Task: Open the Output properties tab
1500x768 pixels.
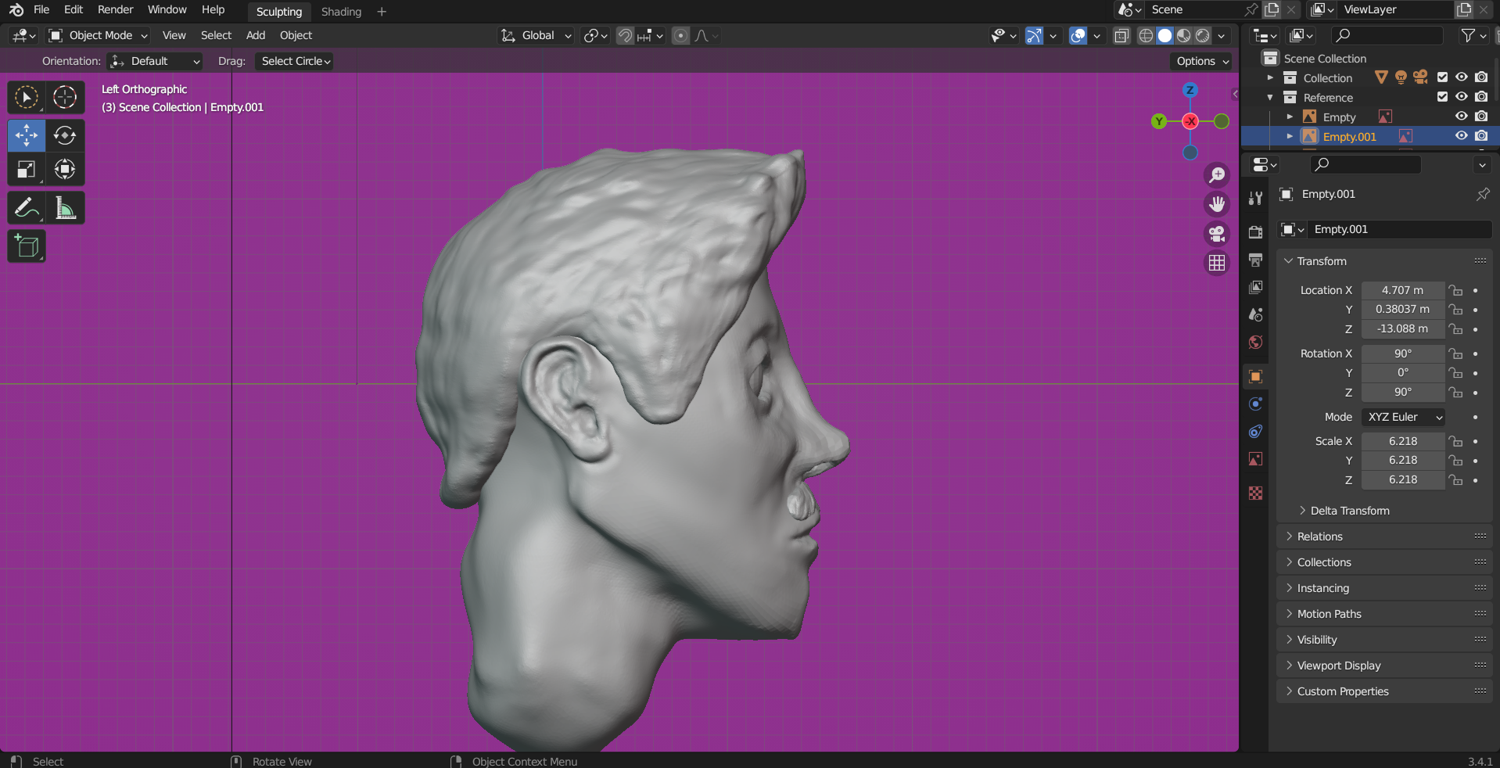Action: coord(1255,260)
